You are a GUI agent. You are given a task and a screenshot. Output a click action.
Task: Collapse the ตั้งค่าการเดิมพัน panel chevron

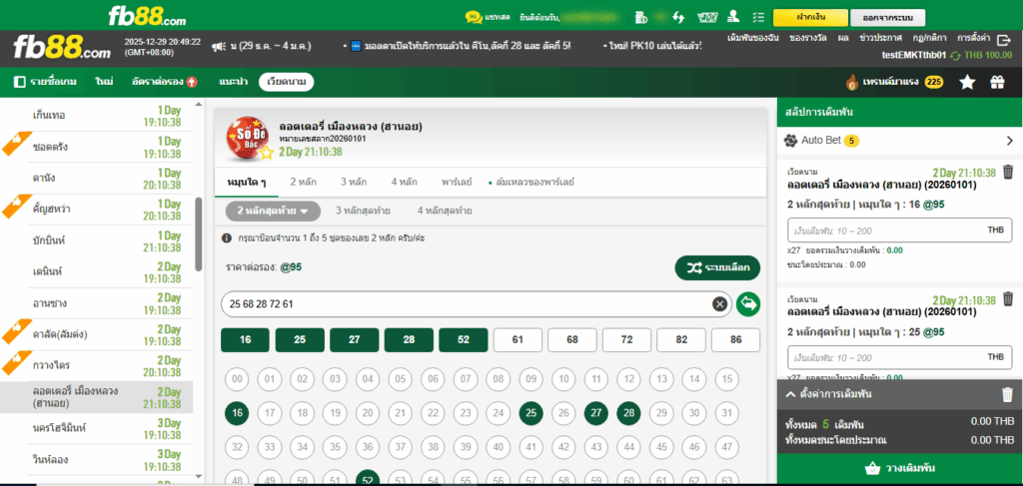pos(790,394)
